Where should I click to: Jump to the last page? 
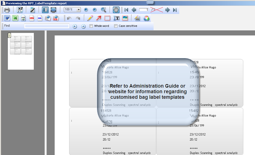point(175,10)
